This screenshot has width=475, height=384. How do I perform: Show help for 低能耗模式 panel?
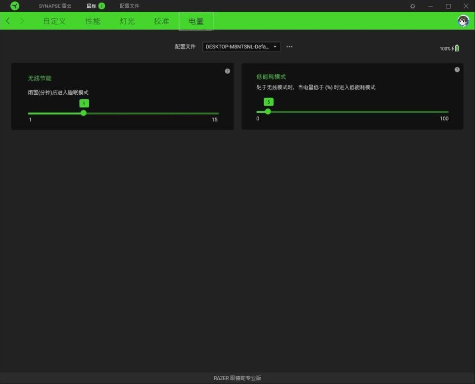[457, 70]
